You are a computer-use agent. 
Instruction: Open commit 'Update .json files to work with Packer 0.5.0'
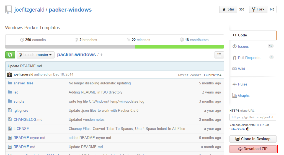104,110
